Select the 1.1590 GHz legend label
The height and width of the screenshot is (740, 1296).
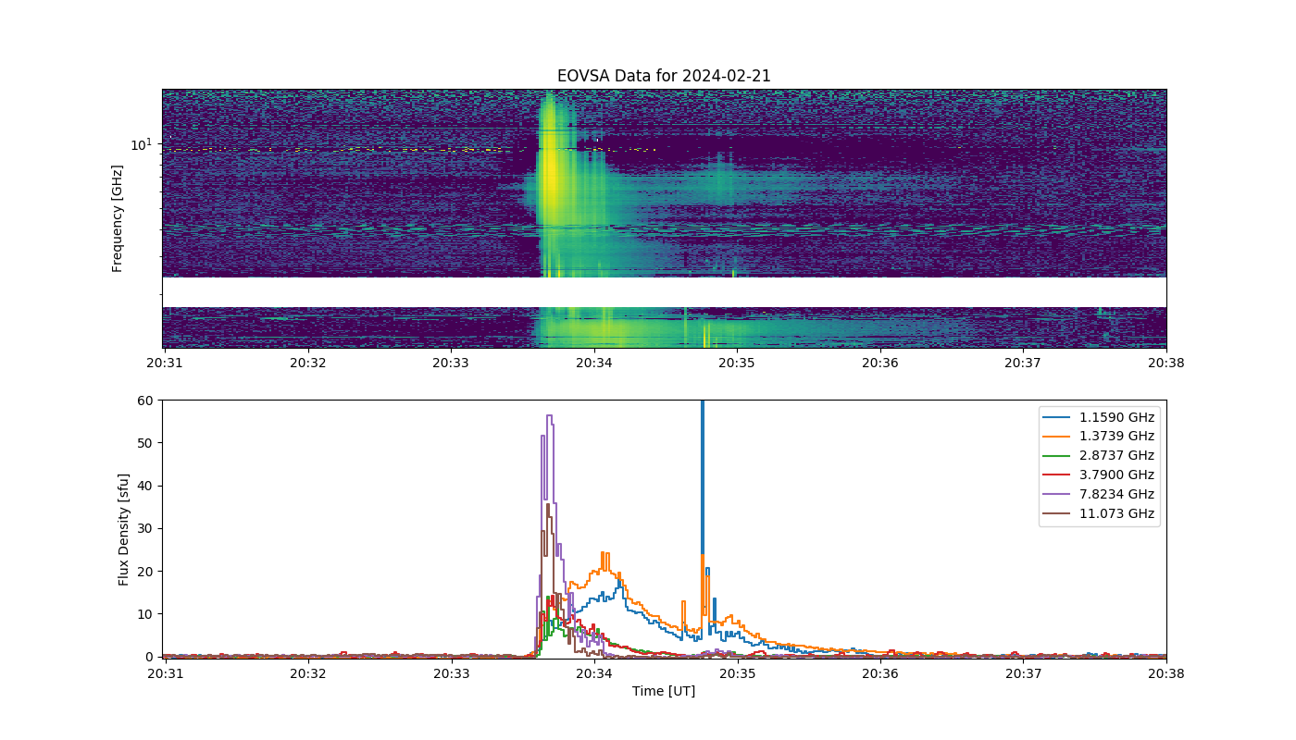coord(1117,417)
